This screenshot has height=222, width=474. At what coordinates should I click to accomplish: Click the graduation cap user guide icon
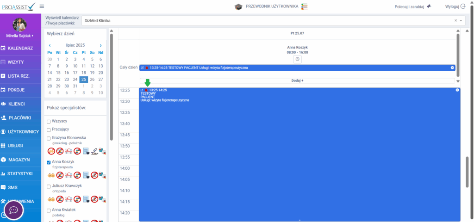point(238,6)
